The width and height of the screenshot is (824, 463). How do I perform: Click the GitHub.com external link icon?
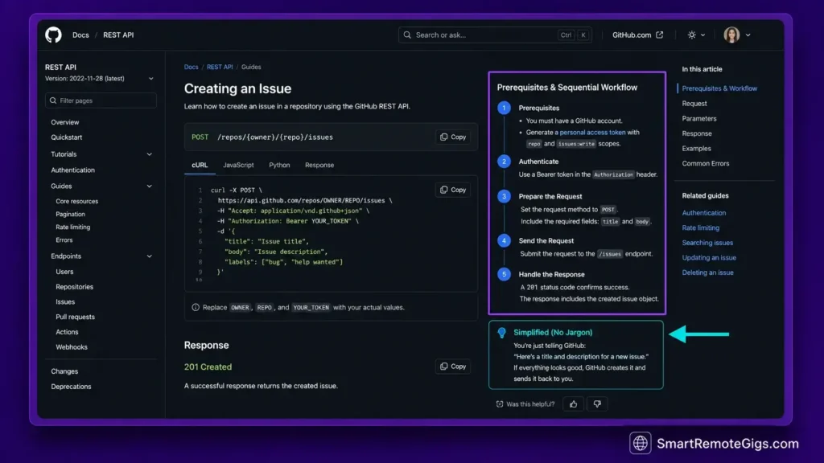(660, 35)
